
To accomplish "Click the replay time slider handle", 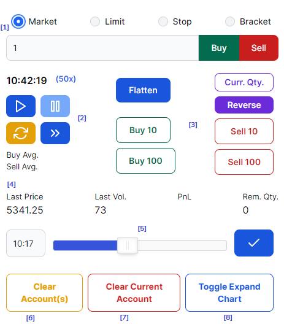I will click(128, 245).
